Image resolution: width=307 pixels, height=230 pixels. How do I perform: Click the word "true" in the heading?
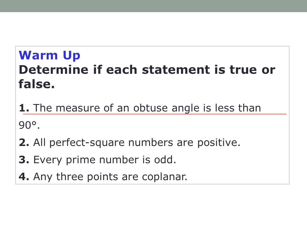click(x=243, y=70)
